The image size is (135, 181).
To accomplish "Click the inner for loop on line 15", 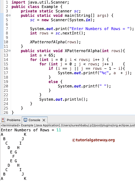I will click(82, 64).
